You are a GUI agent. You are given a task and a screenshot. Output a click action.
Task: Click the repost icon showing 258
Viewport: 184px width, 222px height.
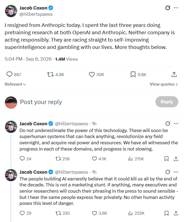[58, 159]
